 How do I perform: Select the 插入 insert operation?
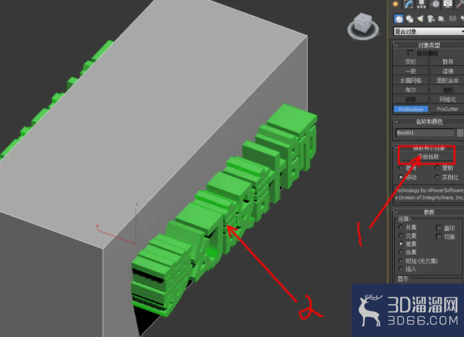400,269
